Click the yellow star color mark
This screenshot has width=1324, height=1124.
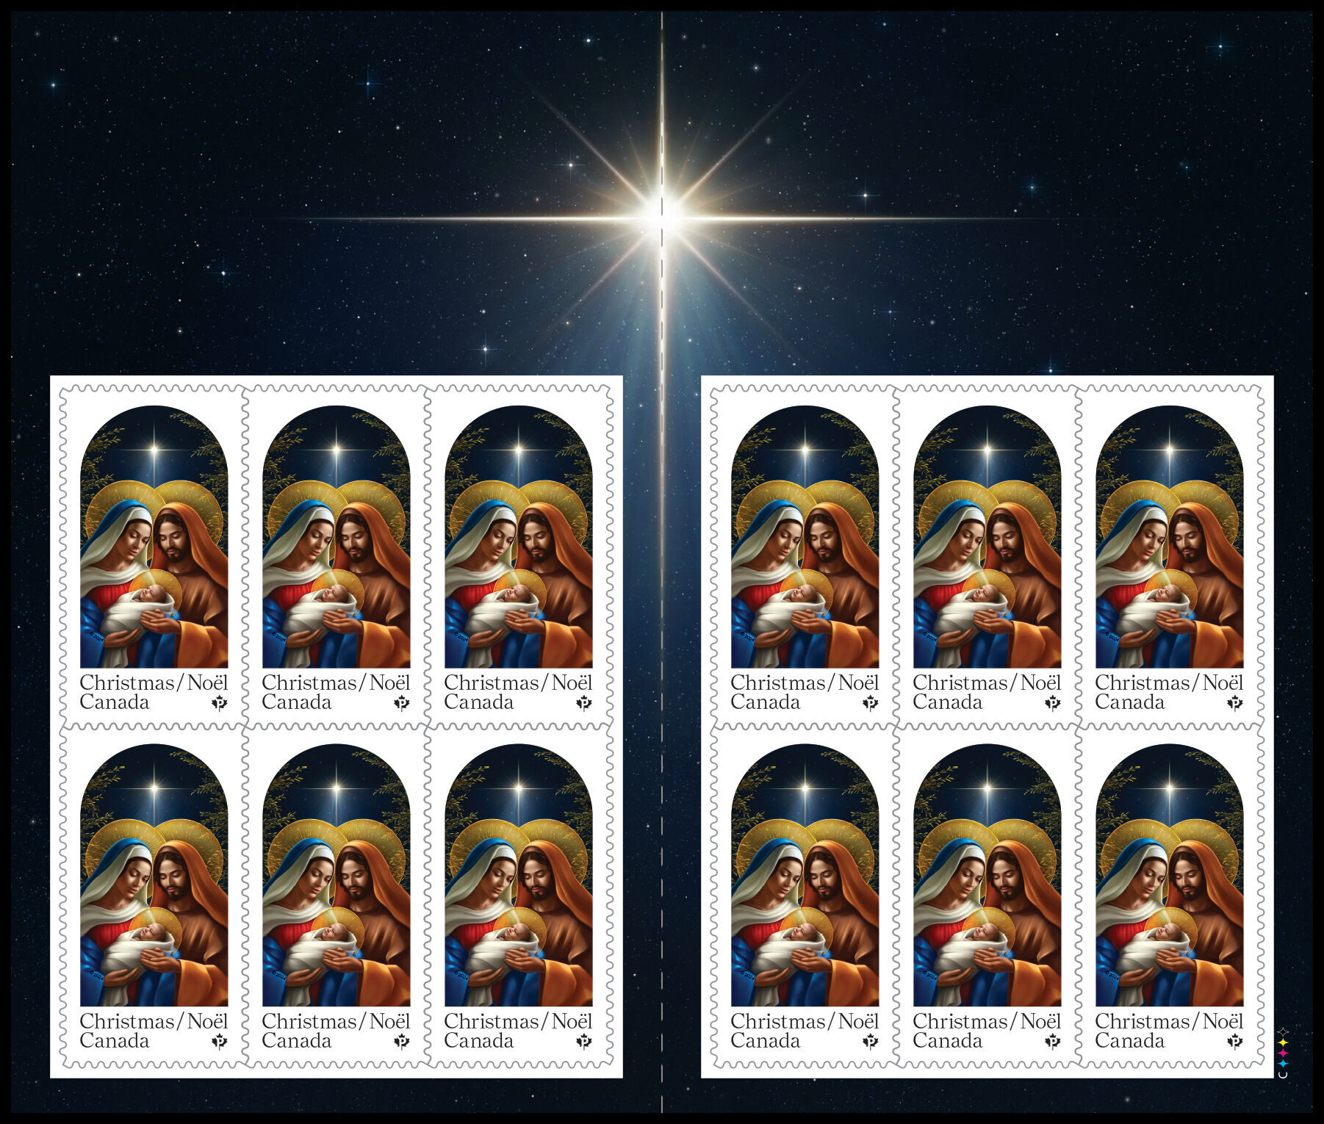tap(1283, 1042)
